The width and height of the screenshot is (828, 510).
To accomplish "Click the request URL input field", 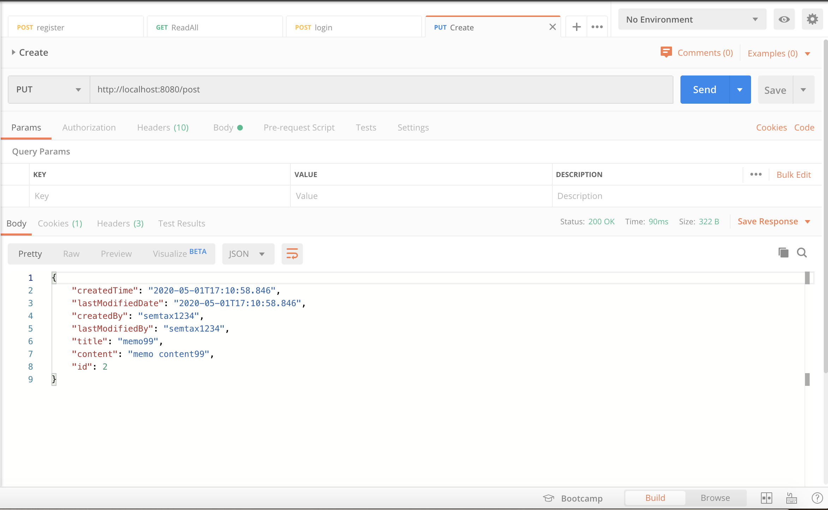I will [x=381, y=90].
